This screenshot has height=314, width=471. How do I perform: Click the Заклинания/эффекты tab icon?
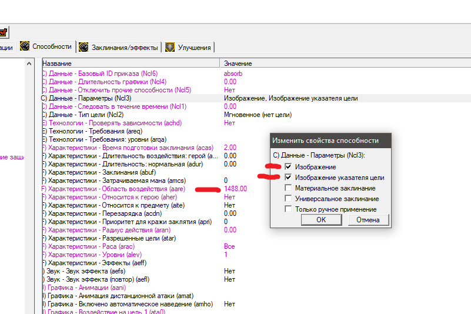83,47
